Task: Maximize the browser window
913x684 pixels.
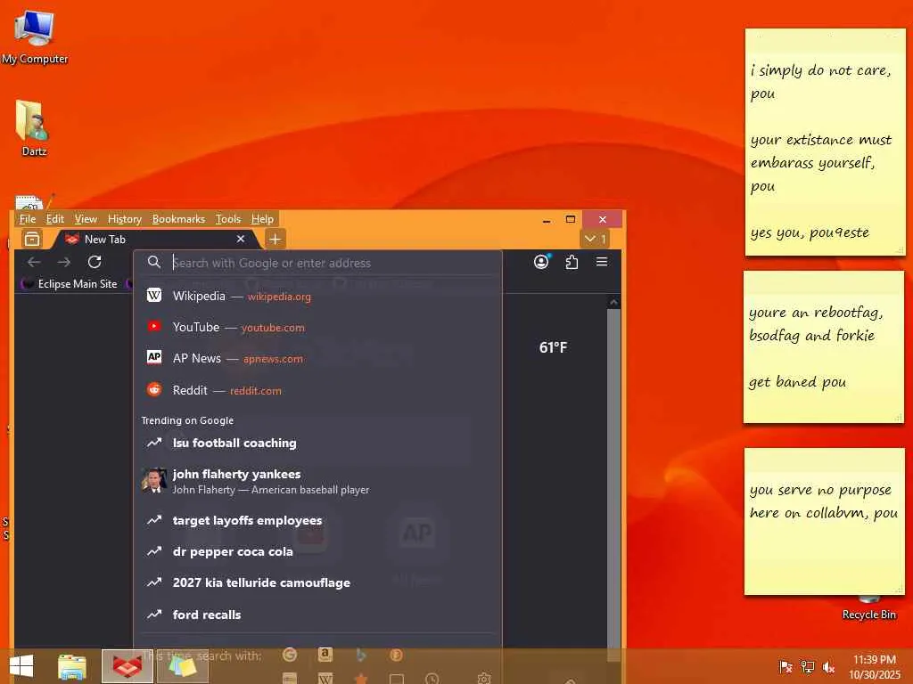Action: tap(571, 219)
